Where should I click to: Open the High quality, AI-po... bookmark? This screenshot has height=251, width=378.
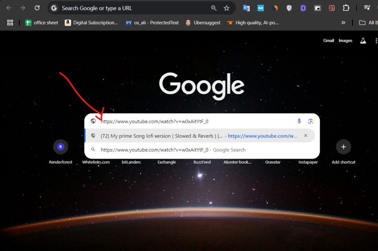253,23
